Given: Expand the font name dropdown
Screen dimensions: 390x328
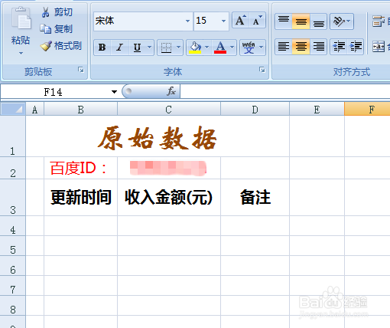Looking at the screenshot, I should [188, 21].
